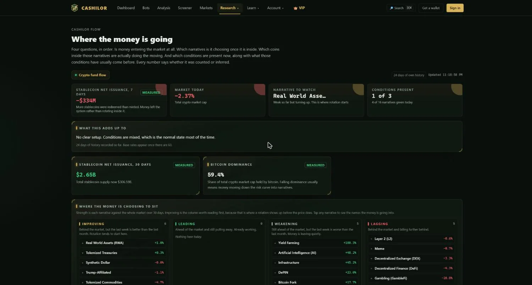Expand the Tokenized Commodities row

(122, 283)
